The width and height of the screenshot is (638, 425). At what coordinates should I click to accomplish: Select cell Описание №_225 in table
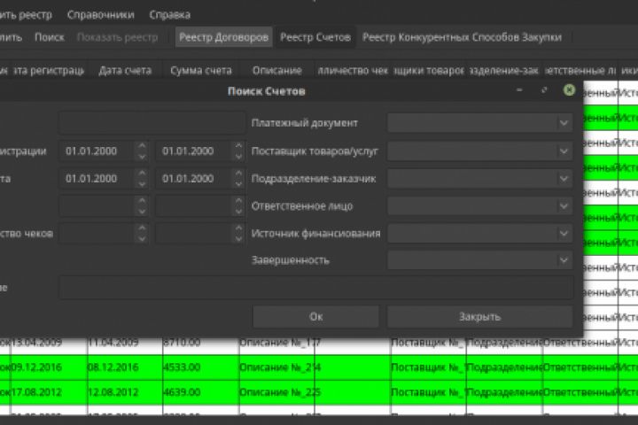tap(277, 392)
